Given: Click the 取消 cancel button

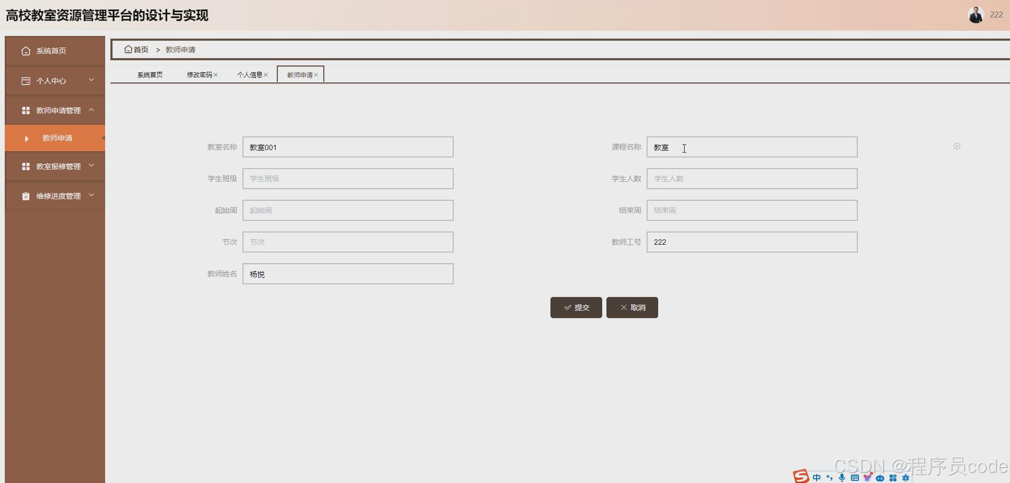Looking at the screenshot, I should click(632, 307).
